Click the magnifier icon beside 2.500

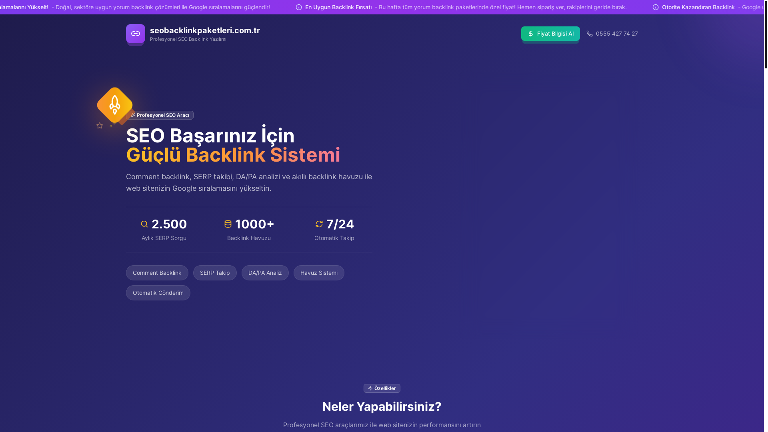point(144,224)
